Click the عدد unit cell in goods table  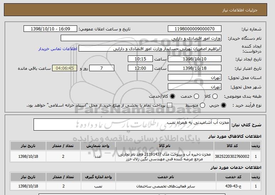98,156
